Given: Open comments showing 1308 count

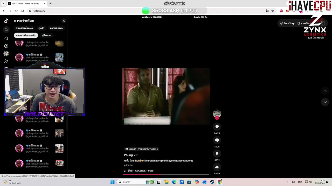Looking at the screenshot, I should 217,140.
